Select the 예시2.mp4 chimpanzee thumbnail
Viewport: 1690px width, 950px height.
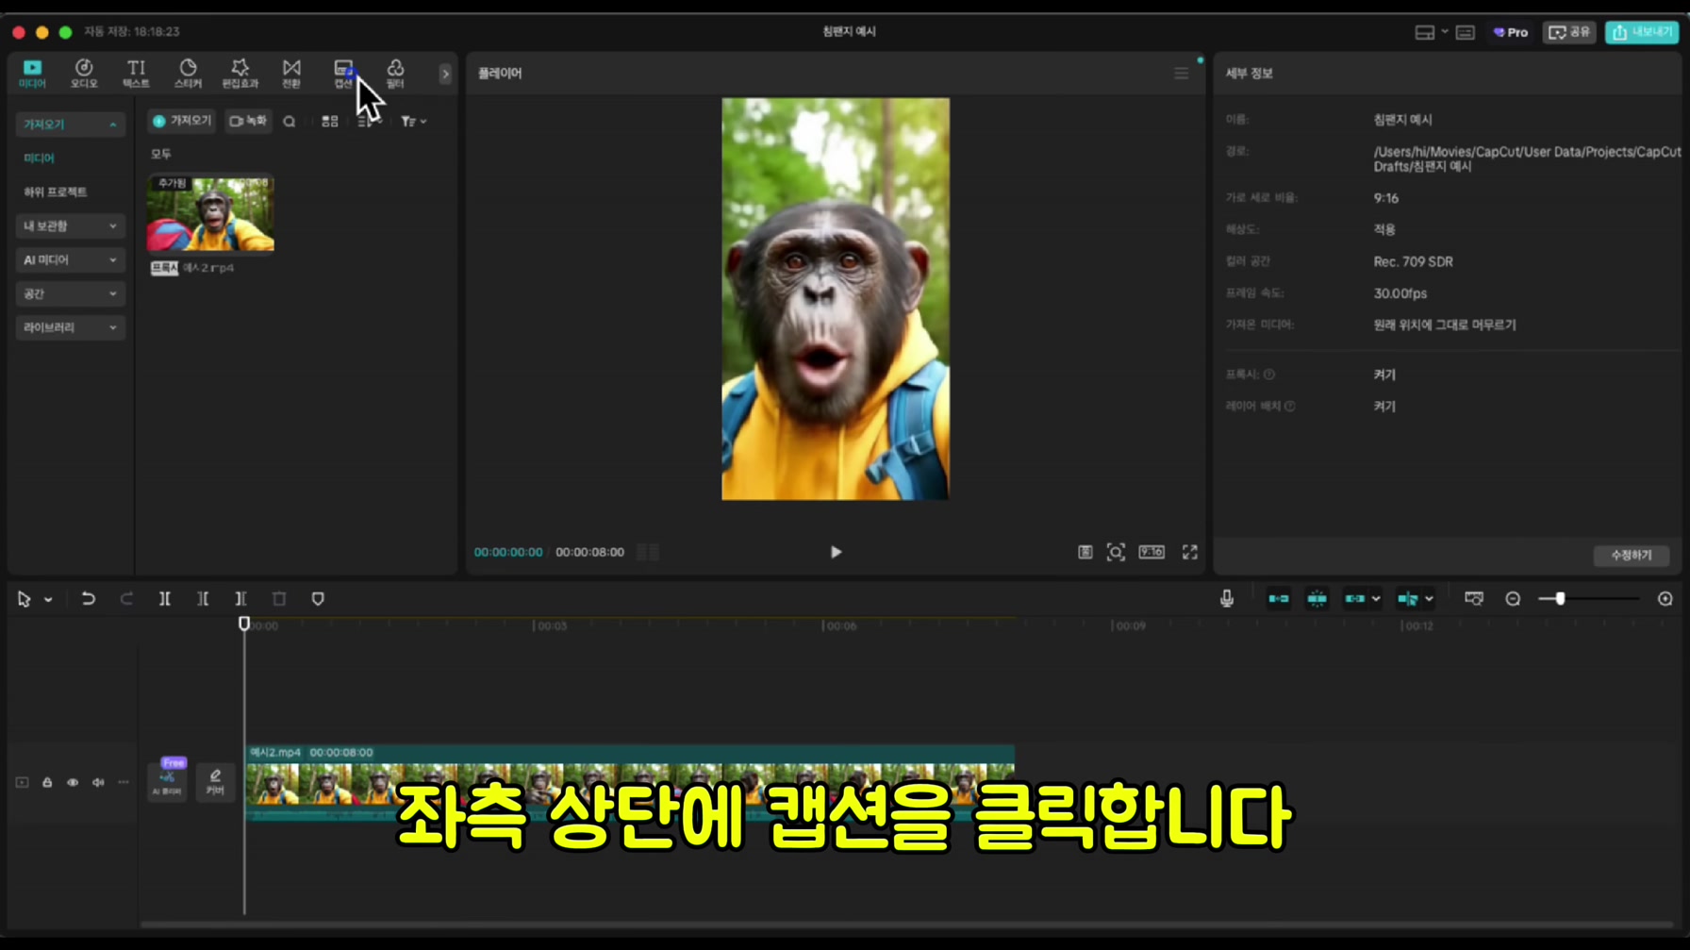point(210,214)
